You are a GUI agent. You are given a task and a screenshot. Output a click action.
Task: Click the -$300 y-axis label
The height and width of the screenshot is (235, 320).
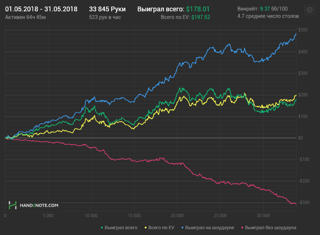click(304, 202)
